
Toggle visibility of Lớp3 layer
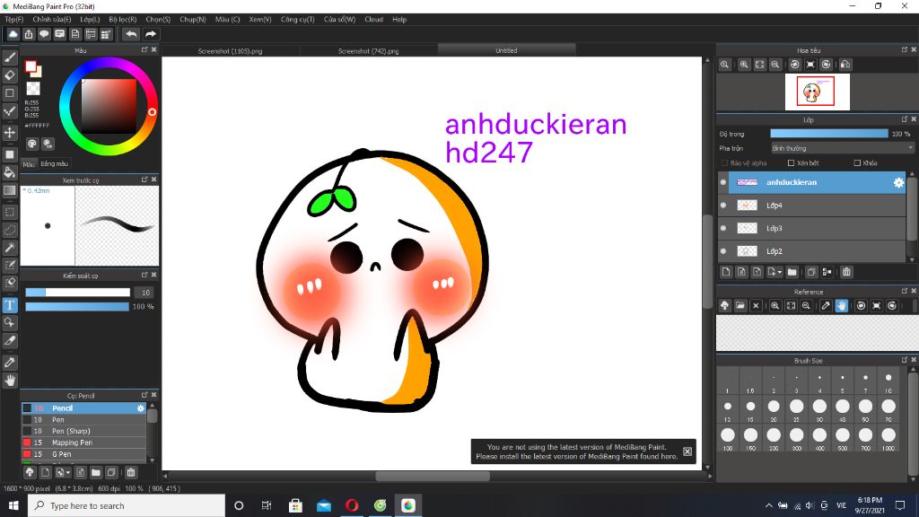(723, 228)
